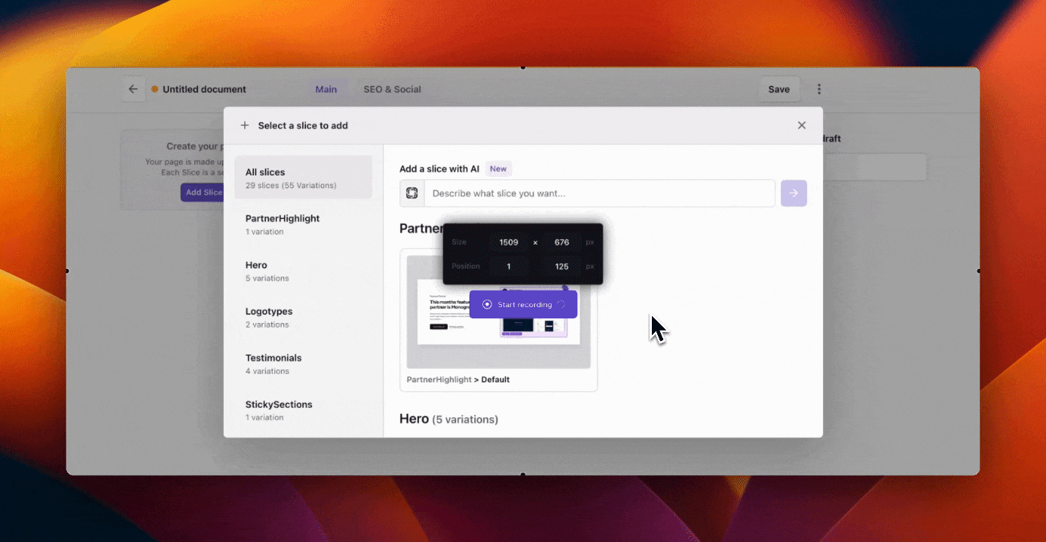
Task: Choose the PartnerHighlight slice category
Action: click(x=281, y=224)
